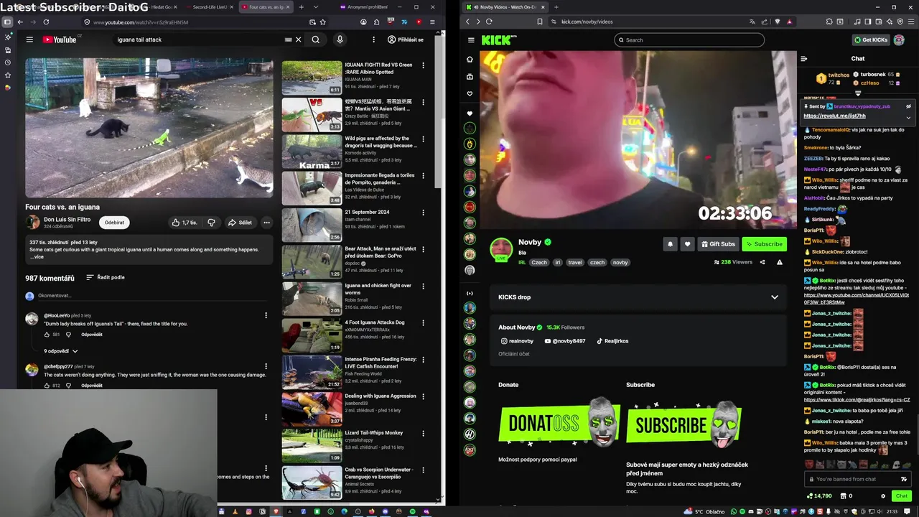Click taskbar clock 21:33
Screen dimensions: 919x517
coord(892,511)
